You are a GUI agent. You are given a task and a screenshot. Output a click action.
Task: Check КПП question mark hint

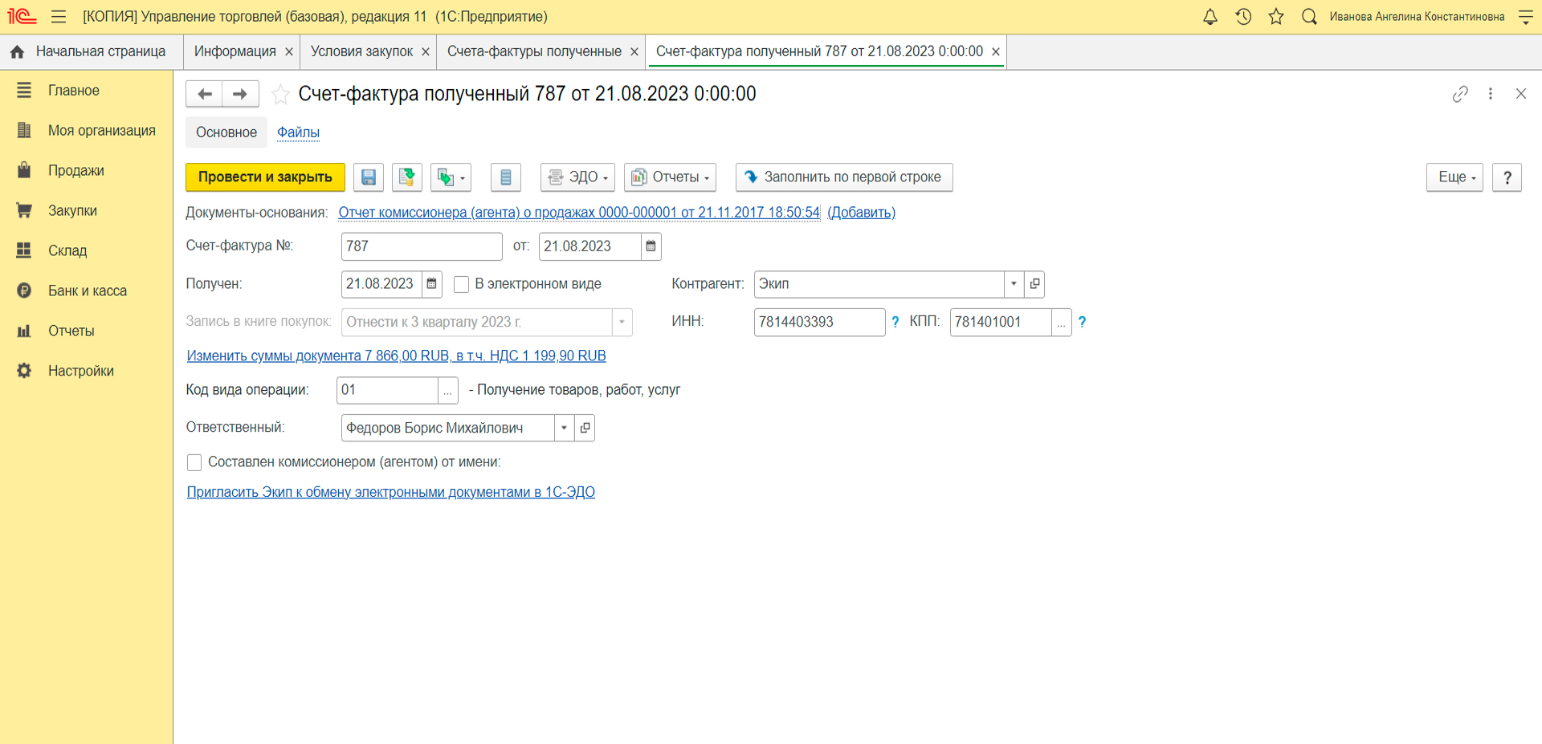point(1082,322)
